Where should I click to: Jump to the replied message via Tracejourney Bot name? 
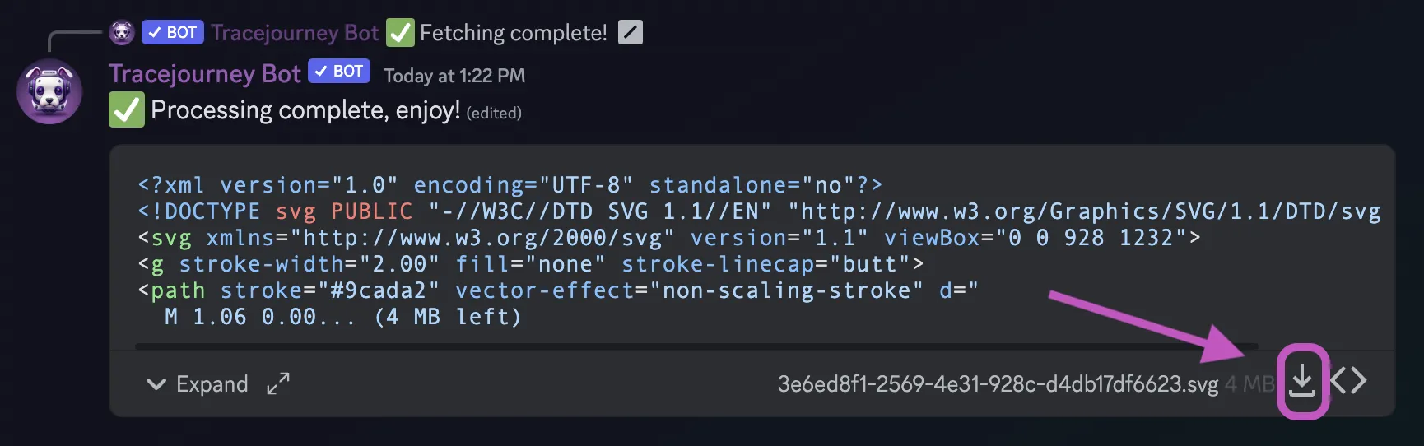point(295,33)
